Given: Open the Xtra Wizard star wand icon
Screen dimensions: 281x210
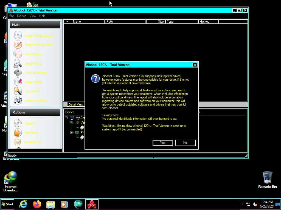Looking at the screenshot, I should click(x=18, y=91).
